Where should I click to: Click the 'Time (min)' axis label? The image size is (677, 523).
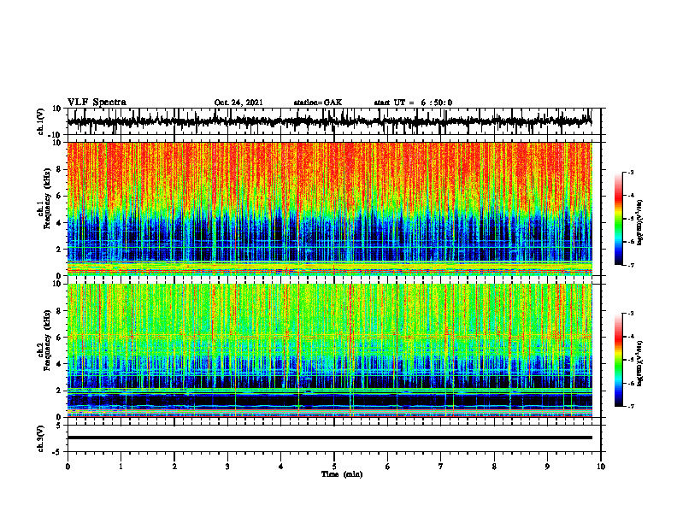[342, 474]
